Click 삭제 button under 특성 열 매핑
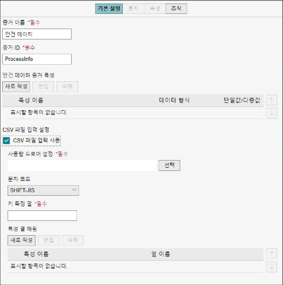The image size is (283, 285). click(x=72, y=240)
